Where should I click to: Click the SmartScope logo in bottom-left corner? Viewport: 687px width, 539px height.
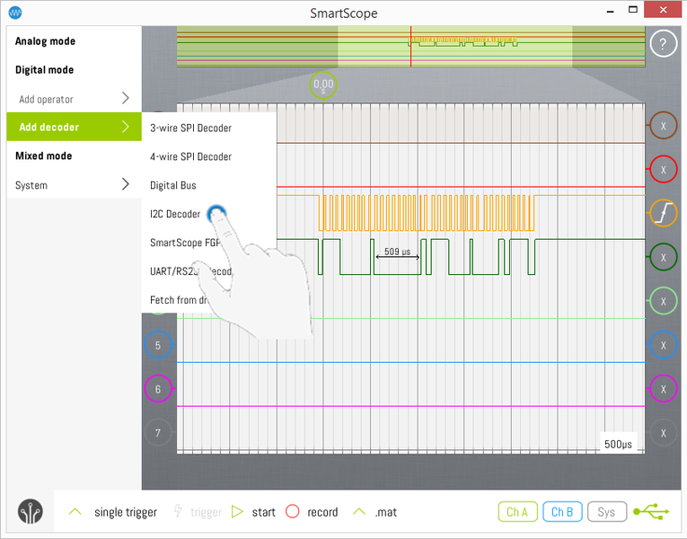30,511
